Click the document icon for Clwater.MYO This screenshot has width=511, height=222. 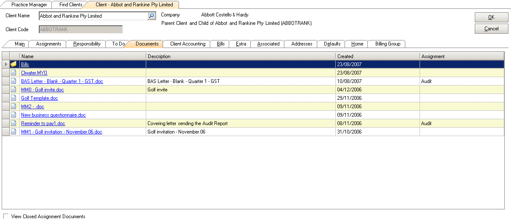click(14, 73)
